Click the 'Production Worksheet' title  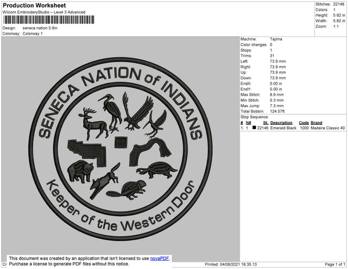coord(34,6)
